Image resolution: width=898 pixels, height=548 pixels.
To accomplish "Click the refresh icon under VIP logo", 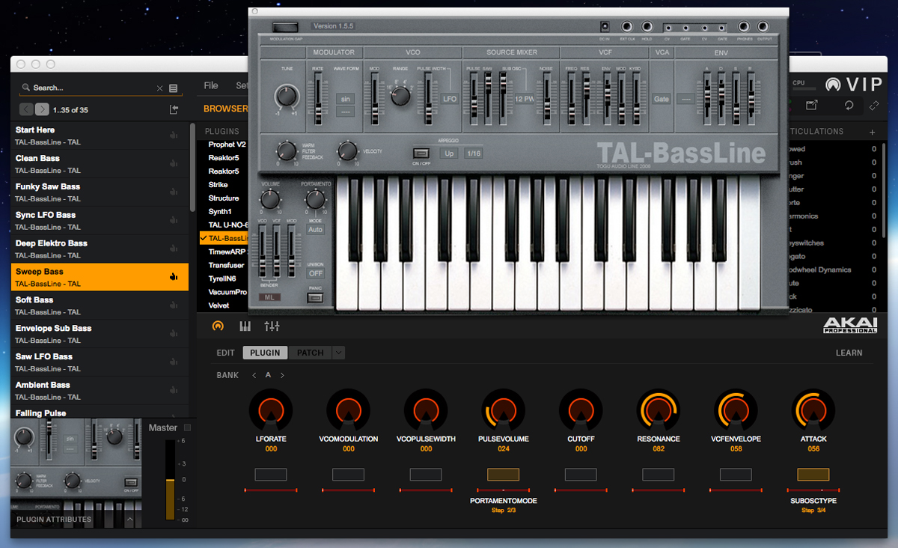I will coord(849,106).
